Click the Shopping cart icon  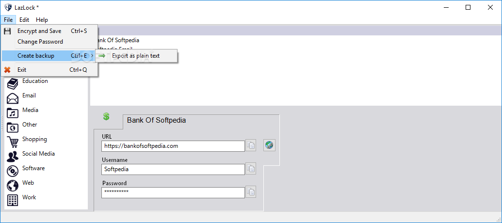[13, 142]
